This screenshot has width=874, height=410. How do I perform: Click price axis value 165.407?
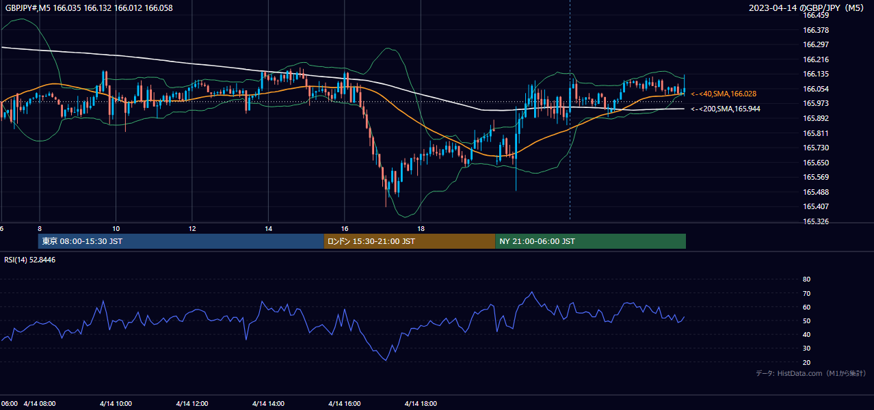pos(816,206)
